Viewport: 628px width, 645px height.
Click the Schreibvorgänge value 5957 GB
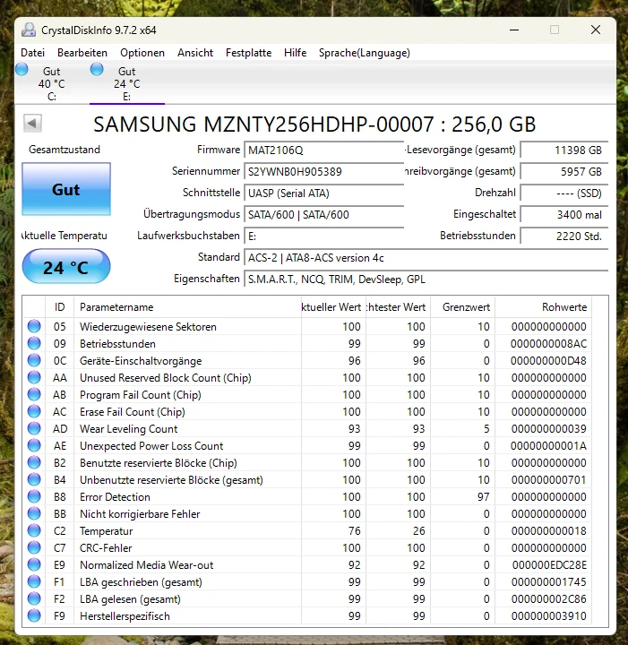pos(564,171)
